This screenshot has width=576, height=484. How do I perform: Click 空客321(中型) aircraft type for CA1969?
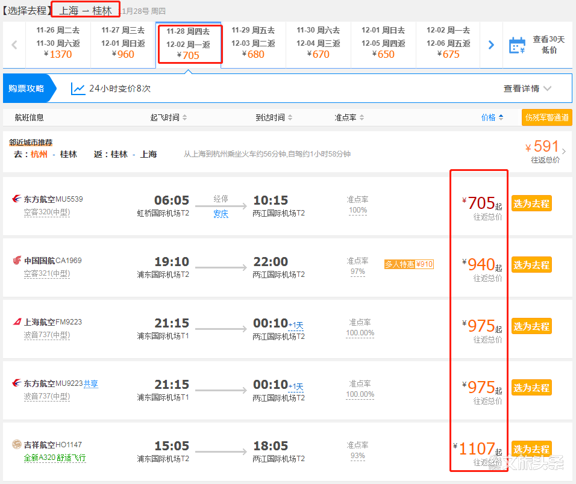tap(46, 273)
